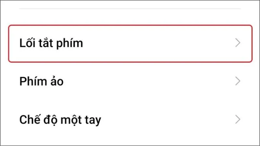Tap the Chế độ một tay text label

pyautogui.click(x=60, y=120)
